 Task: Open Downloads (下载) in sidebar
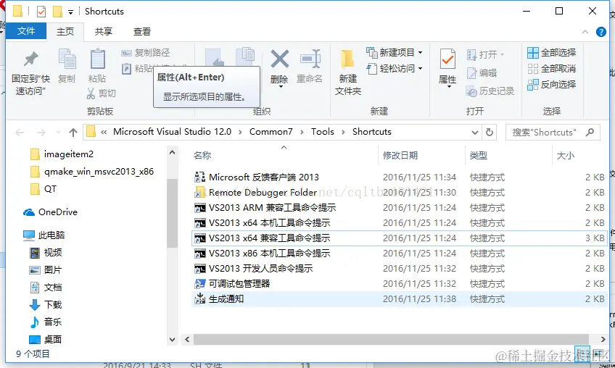[46, 304]
